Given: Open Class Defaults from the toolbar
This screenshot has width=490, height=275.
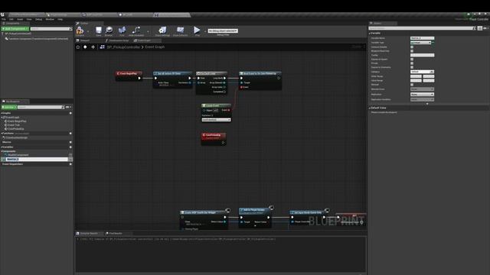Looking at the screenshot, I should click(181, 31).
